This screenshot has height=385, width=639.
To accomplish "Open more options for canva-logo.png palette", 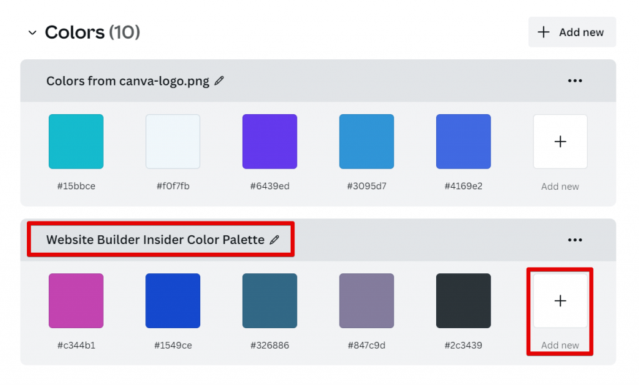I will [x=575, y=80].
